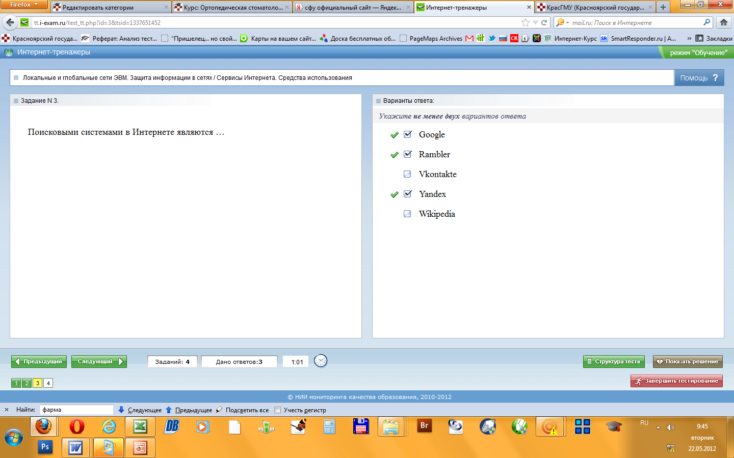734x458 pixels.
Task: Click the Windows Start orb
Action: click(14, 438)
